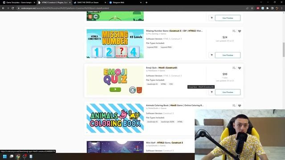Bookmark this page with the star icon

click(x=252, y=8)
